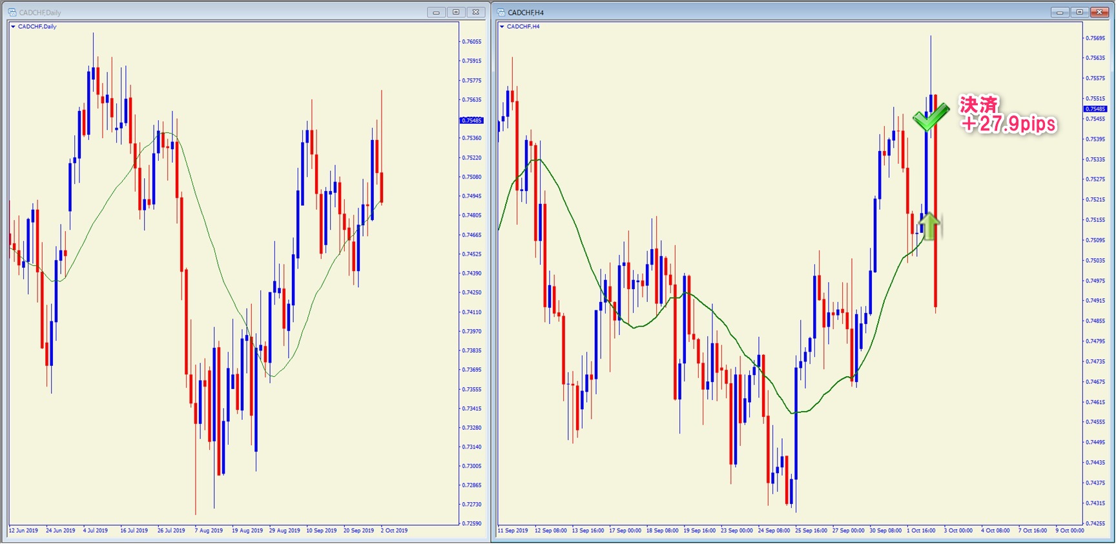The height and width of the screenshot is (544, 1116).
Task: Click price 0.75080 on Daily chart scale
Action: pos(471,177)
